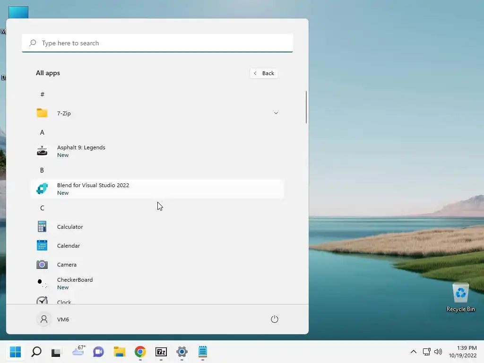The height and width of the screenshot is (363, 484).
Task: Open the Clock app icon
Action: tap(42, 300)
